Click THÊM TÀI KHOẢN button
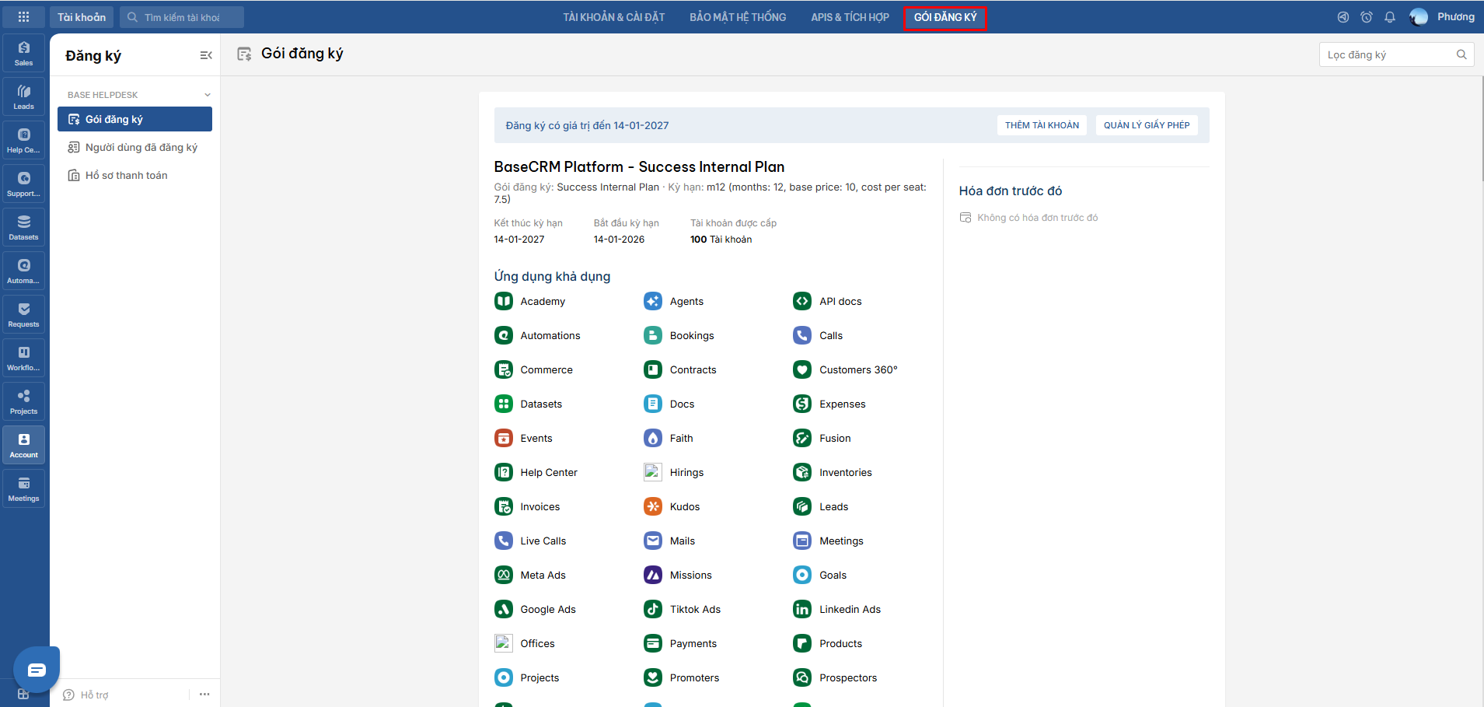 (x=1042, y=125)
